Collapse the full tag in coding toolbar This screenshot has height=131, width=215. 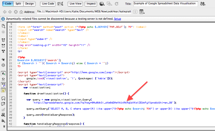pyautogui.click(x=3, y=40)
